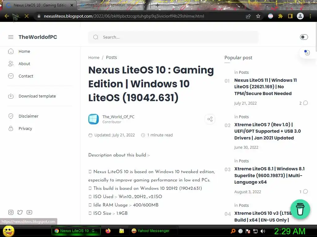
Task: Open Chrome three-dot menu
Action: 310,16
